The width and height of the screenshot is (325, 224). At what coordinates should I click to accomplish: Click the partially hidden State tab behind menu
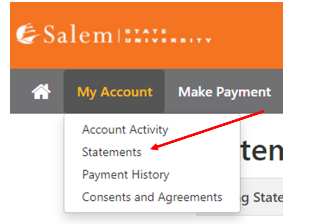261,197
